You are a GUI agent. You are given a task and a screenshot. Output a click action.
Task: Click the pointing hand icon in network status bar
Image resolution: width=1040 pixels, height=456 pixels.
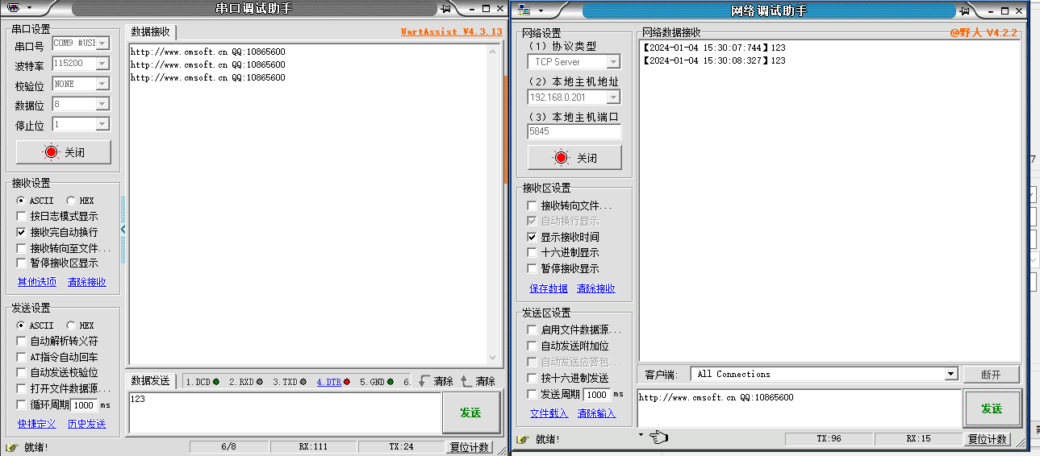point(659,437)
